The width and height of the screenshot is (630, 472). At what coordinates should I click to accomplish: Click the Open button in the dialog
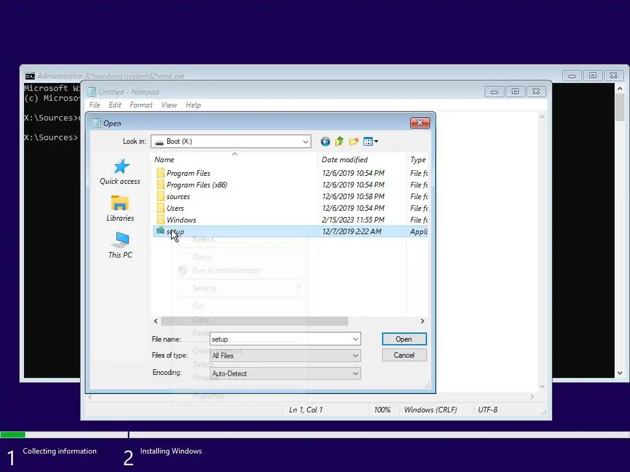tap(404, 339)
